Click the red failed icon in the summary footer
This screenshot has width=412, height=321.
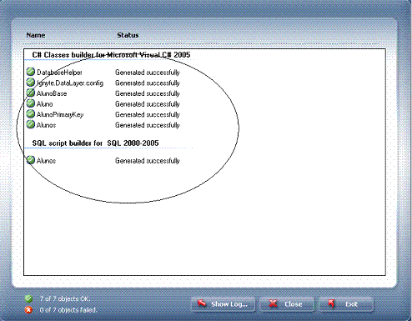[x=28, y=309]
